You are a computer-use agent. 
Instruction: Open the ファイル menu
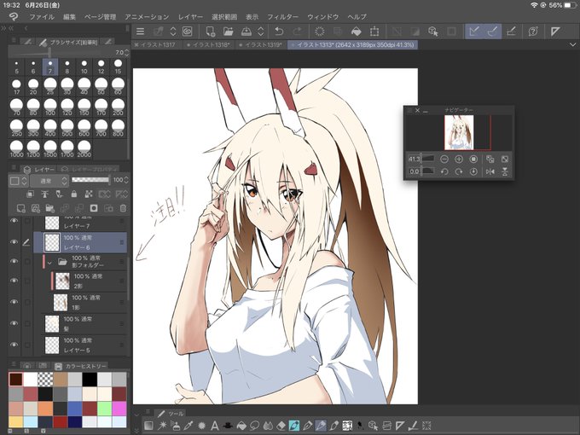click(x=42, y=17)
